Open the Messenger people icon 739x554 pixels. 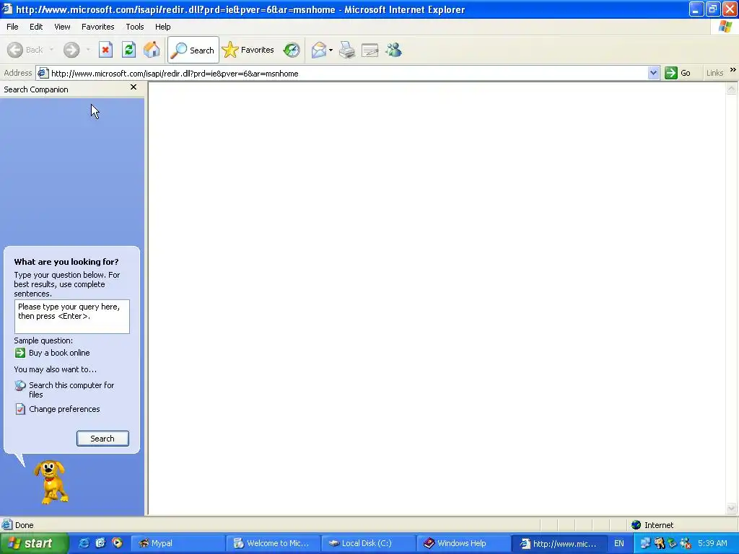pyautogui.click(x=393, y=50)
